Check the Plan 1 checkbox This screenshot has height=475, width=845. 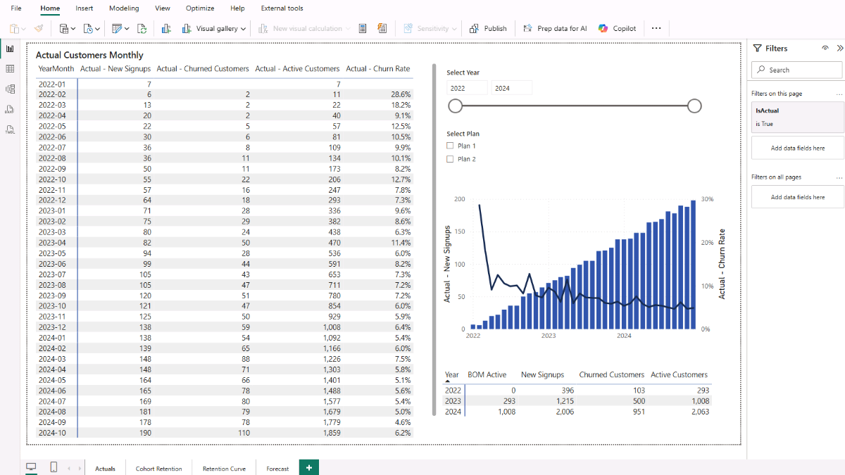[x=450, y=146]
